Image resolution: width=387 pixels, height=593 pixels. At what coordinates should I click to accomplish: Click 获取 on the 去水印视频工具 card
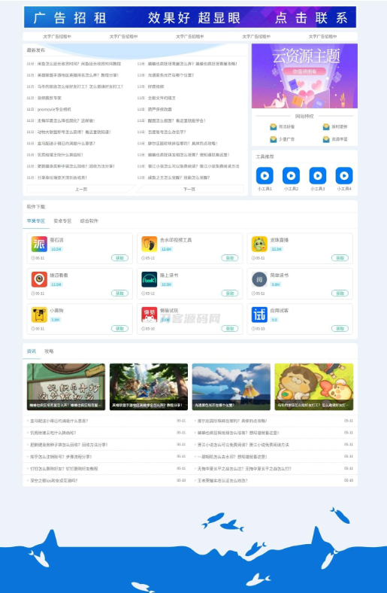tap(230, 258)
